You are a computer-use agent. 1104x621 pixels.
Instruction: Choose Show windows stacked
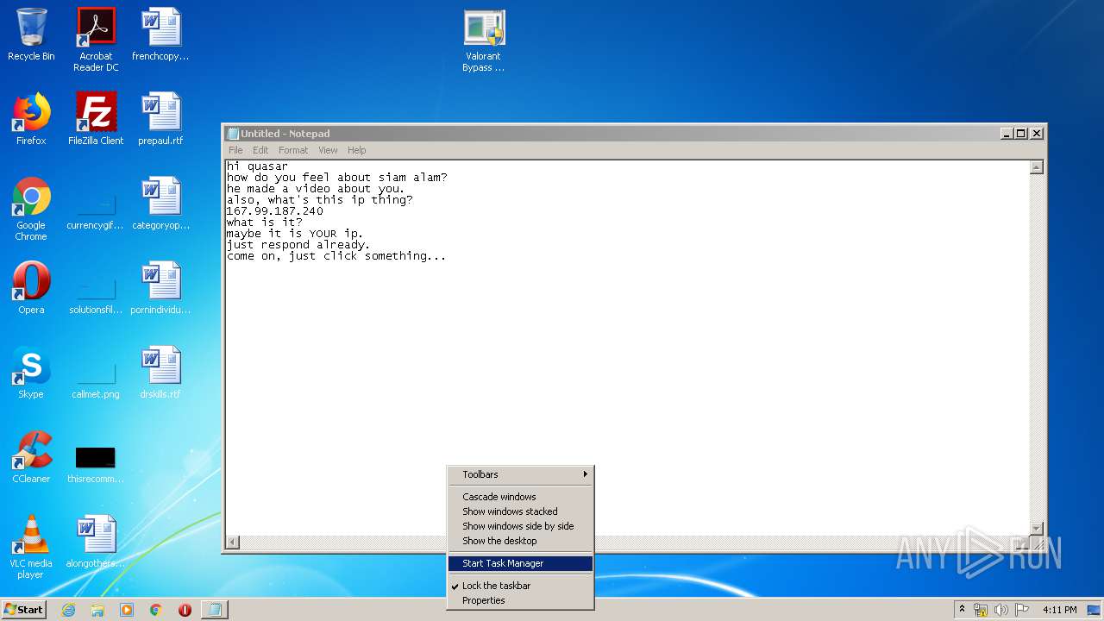click(520, 511)
